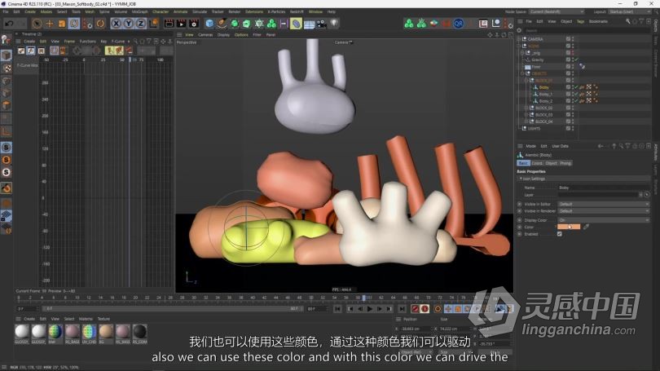Expand the BLOCK_04 group

(x=526, y=121)
